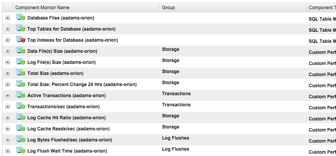
Task: Open the Log Cache Reads/sec monitor
Action: 68,129
